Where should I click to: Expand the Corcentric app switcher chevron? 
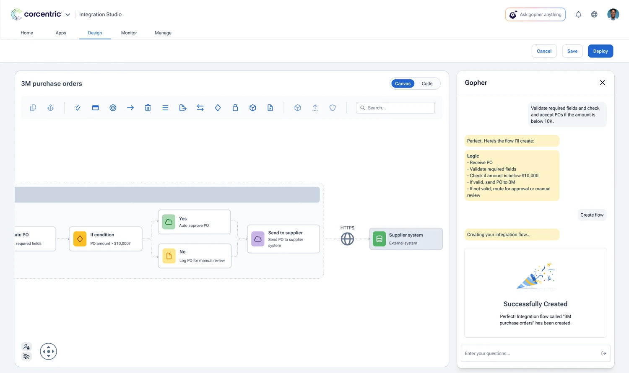click(68, 15)
